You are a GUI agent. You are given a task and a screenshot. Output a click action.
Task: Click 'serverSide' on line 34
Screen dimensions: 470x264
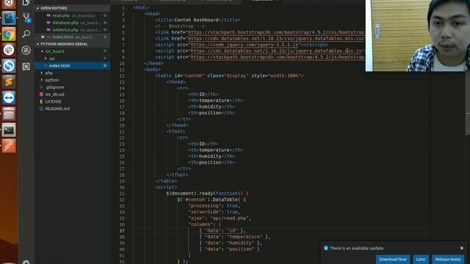205,212
